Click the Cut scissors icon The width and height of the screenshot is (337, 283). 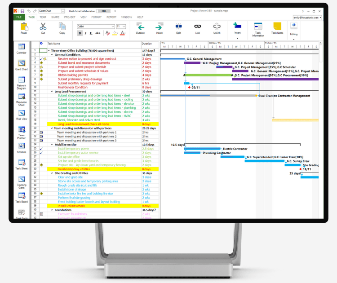43,27
